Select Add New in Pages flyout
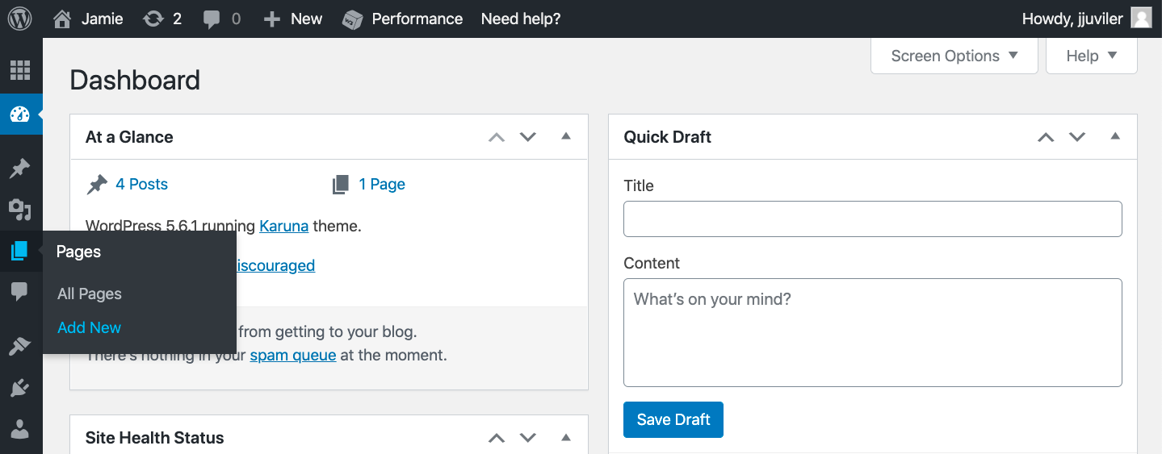 [89, 327]
